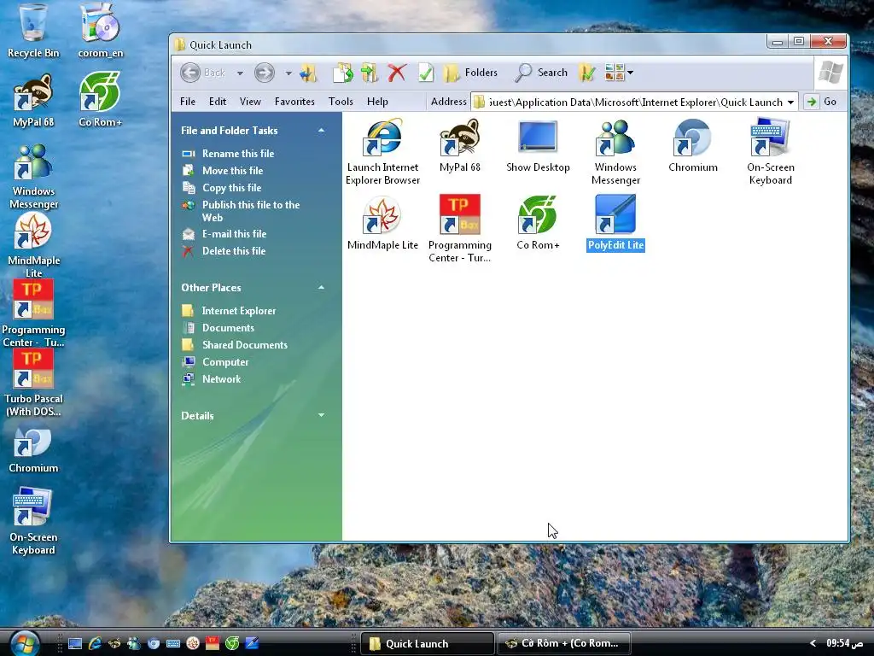Click Delete this file link

[234, 251]
